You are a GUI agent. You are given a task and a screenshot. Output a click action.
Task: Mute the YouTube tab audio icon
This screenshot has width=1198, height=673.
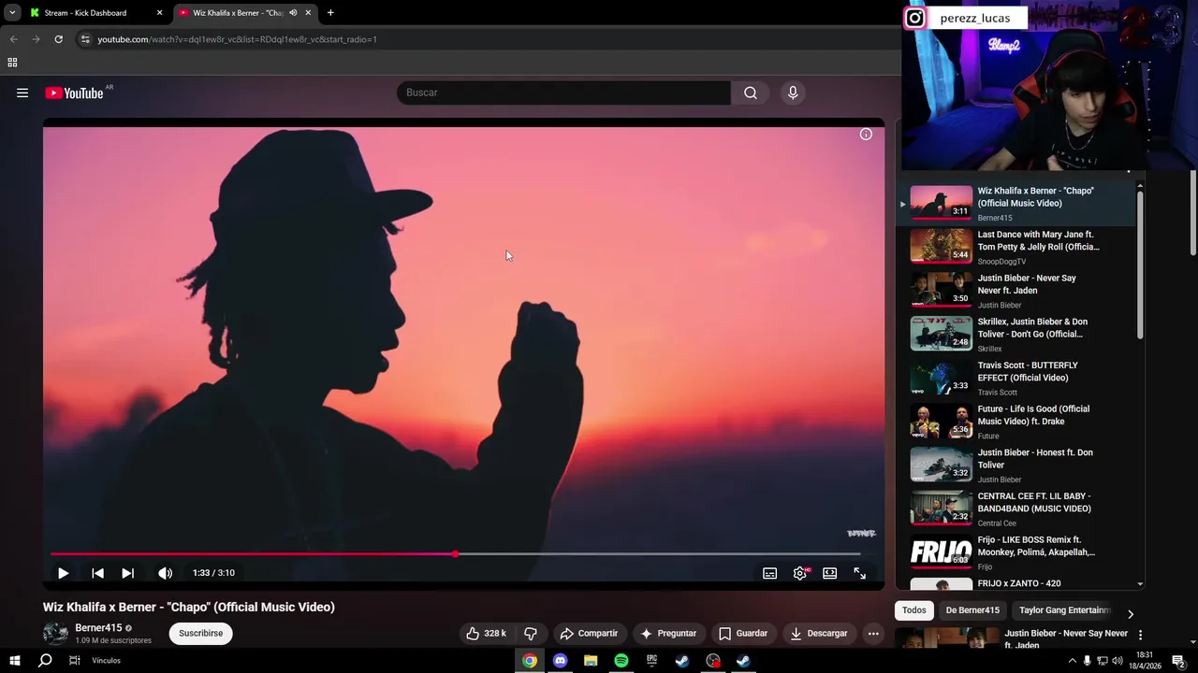coord(293,13)
